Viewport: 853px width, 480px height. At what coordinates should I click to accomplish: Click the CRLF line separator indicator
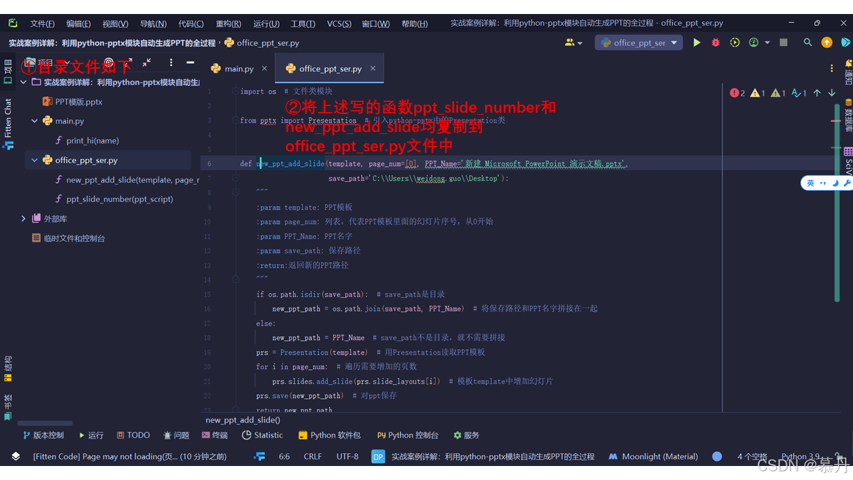tap(313, 457)
